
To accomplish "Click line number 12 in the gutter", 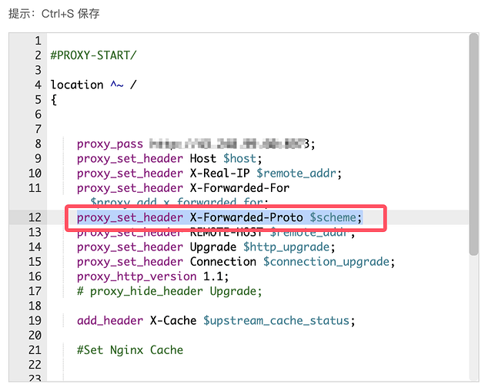I will [x=34, y=217].
